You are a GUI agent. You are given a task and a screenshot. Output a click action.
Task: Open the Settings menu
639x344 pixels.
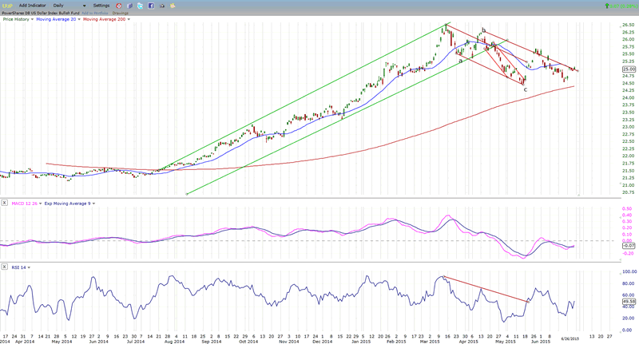(102, 6)
